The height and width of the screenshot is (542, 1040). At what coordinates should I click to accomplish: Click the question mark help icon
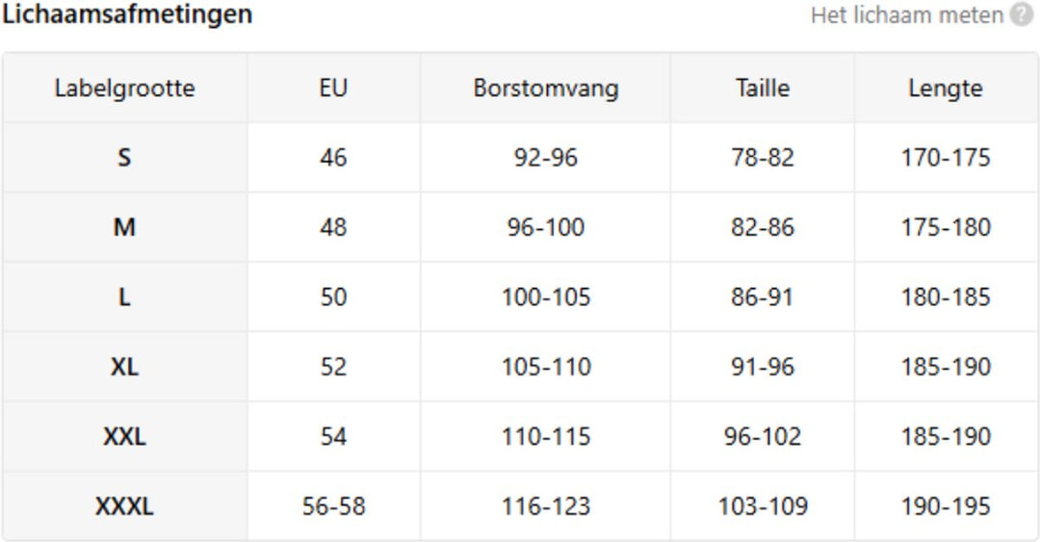tap(1022, 15)
